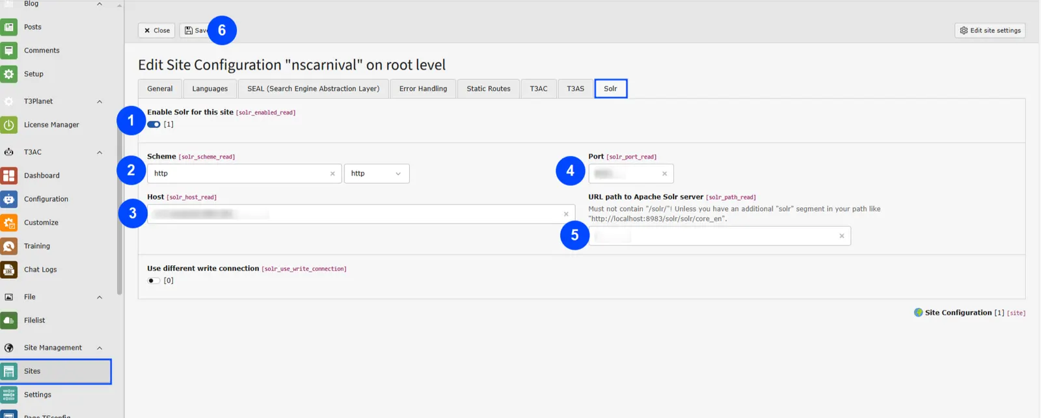Toggle Use different write connection switch
This screenshot has width=1041, height=418.
coord(154,281)
